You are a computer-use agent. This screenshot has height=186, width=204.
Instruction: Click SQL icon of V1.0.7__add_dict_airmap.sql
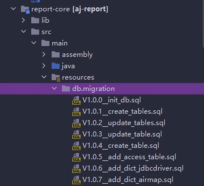coord(76,180)
